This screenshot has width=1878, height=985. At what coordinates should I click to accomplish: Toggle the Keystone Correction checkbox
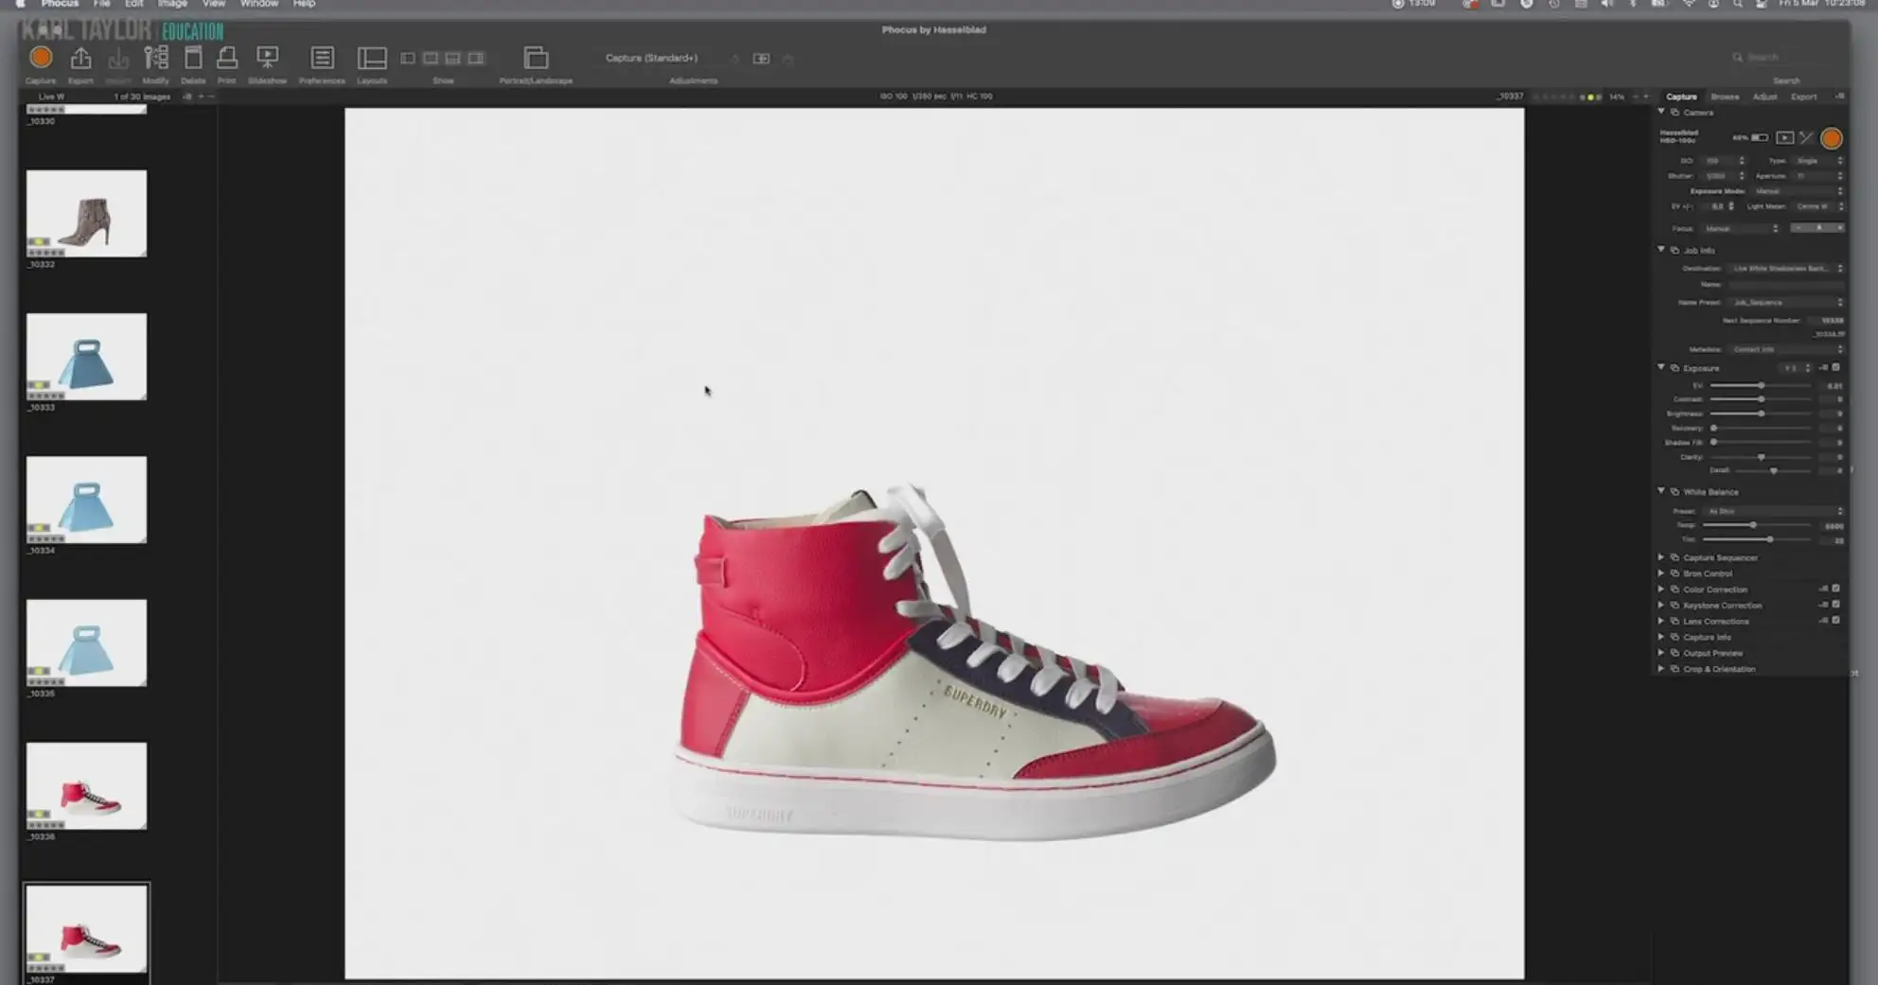(x=1835, y=605)
